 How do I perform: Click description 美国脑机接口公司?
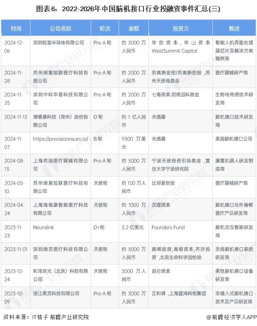point(234,139)
